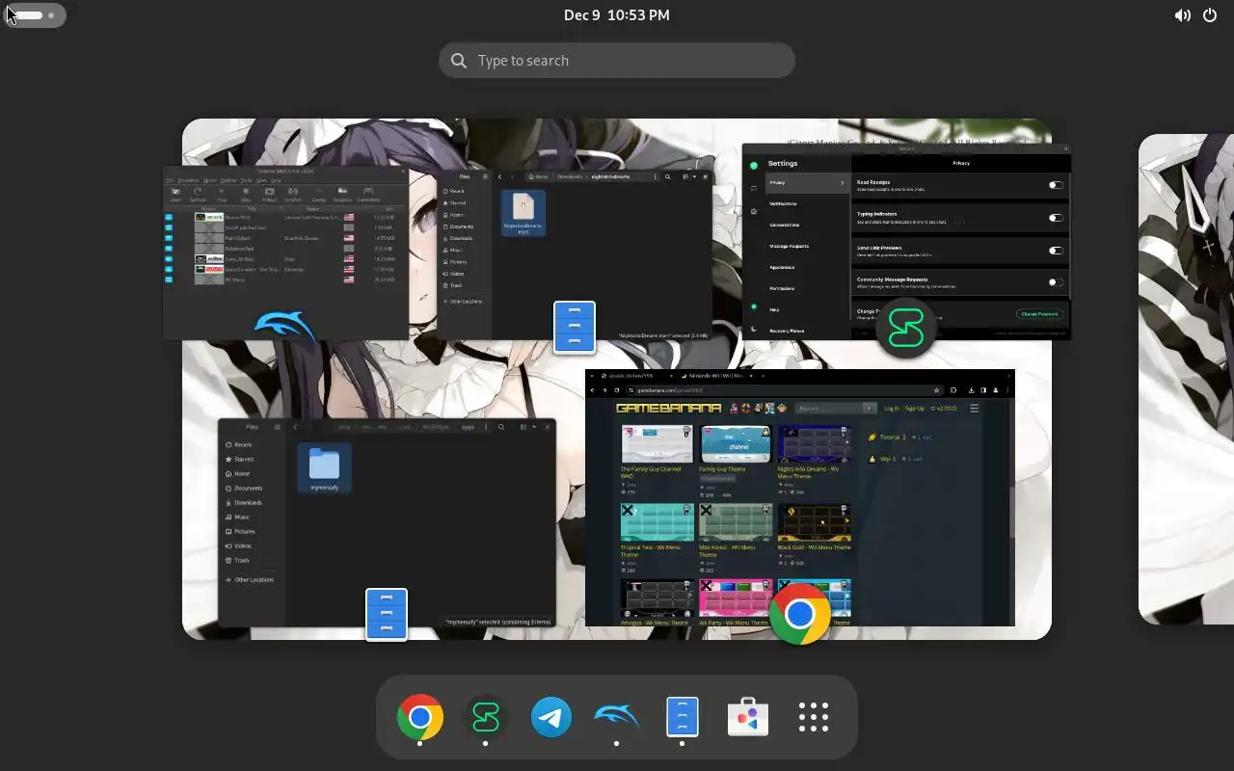Focus the Type to search field
Viewport: 1234px width, 771px height.
coord(617,61)
